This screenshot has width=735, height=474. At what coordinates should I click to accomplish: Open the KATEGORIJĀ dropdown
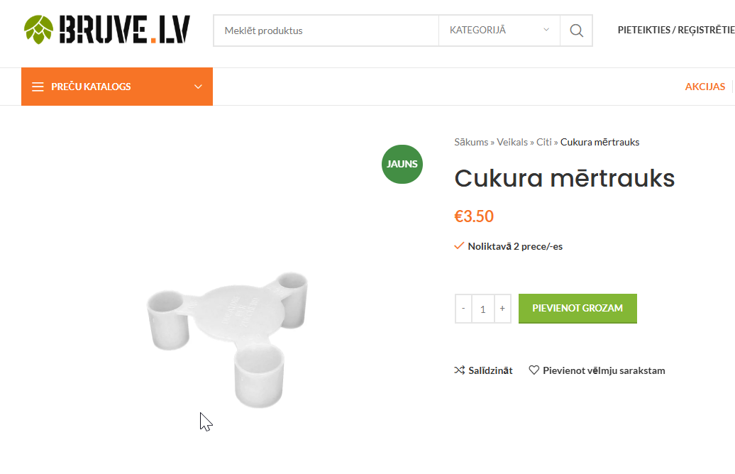pos(499,31)
